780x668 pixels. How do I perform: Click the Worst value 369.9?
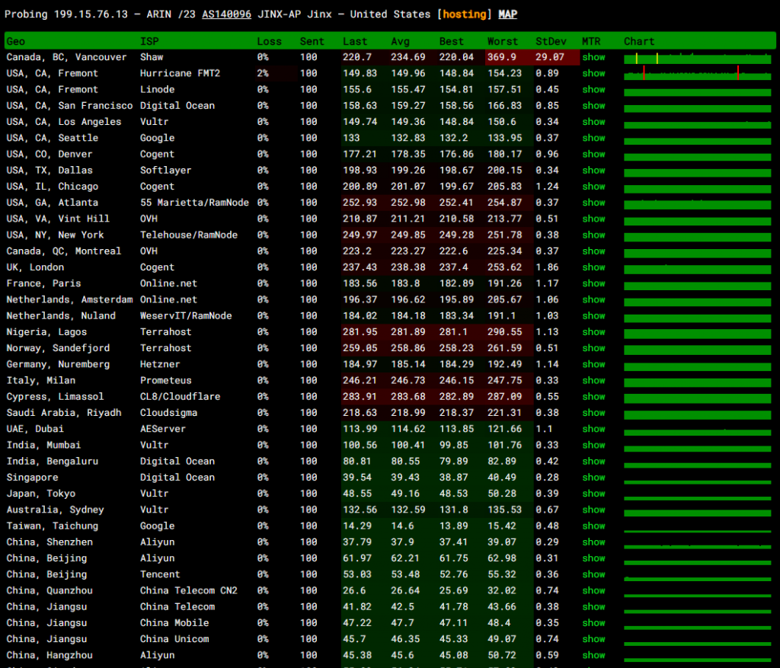click(x=502, y=57)
